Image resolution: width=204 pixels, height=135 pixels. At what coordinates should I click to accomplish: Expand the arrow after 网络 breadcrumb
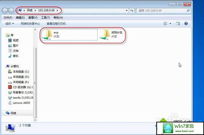click(35, 10)
